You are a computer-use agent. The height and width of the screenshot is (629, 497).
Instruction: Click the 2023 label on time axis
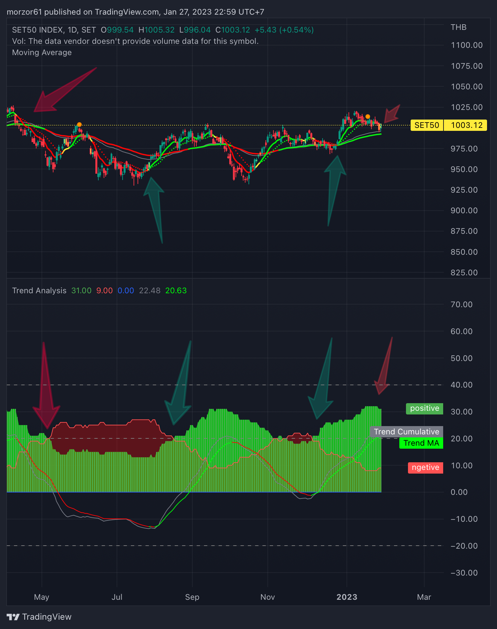tap(347, 597)
